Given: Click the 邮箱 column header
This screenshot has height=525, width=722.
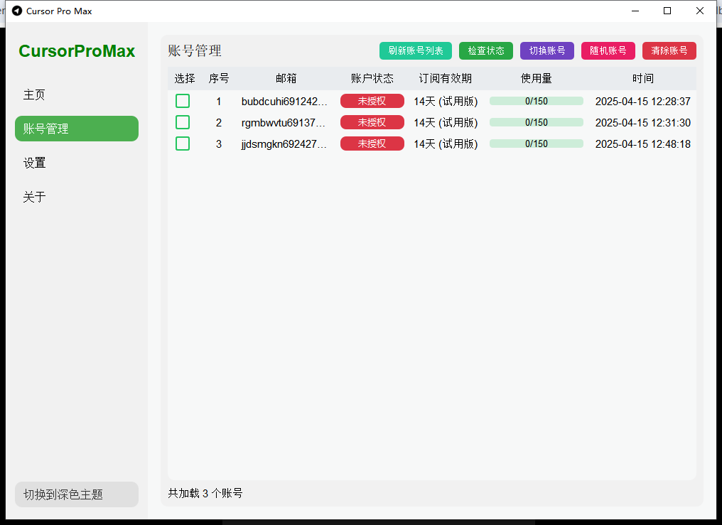Looking at the screenshot, I should pyautogui.click(x=286, y=79).
